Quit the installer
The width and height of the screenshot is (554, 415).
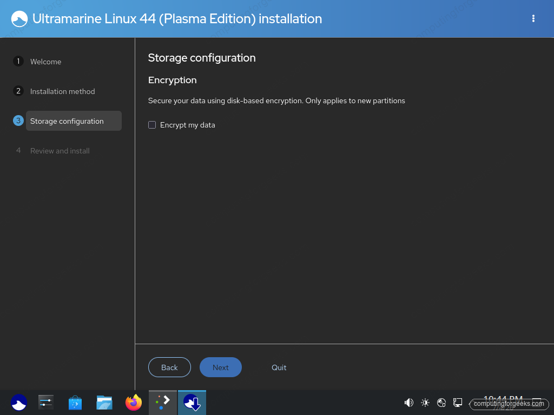pyautogui.click(x=279, y=367)
